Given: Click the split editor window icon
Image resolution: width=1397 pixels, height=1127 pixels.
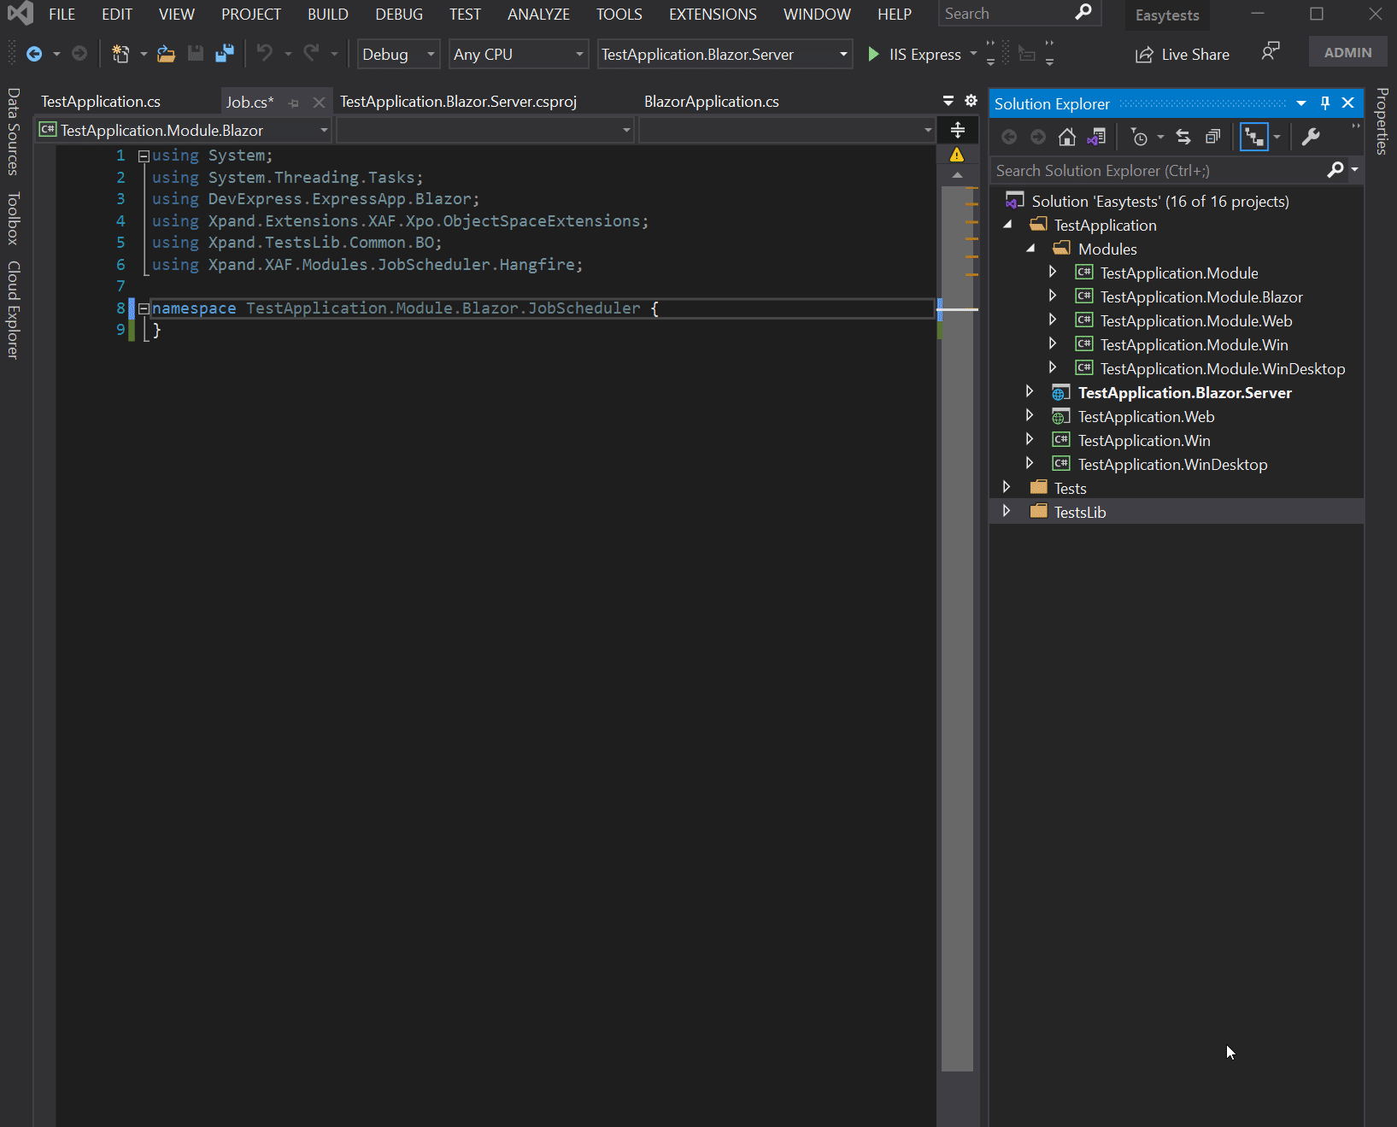Looking at the screenshot, I should (x=958, y=130).
